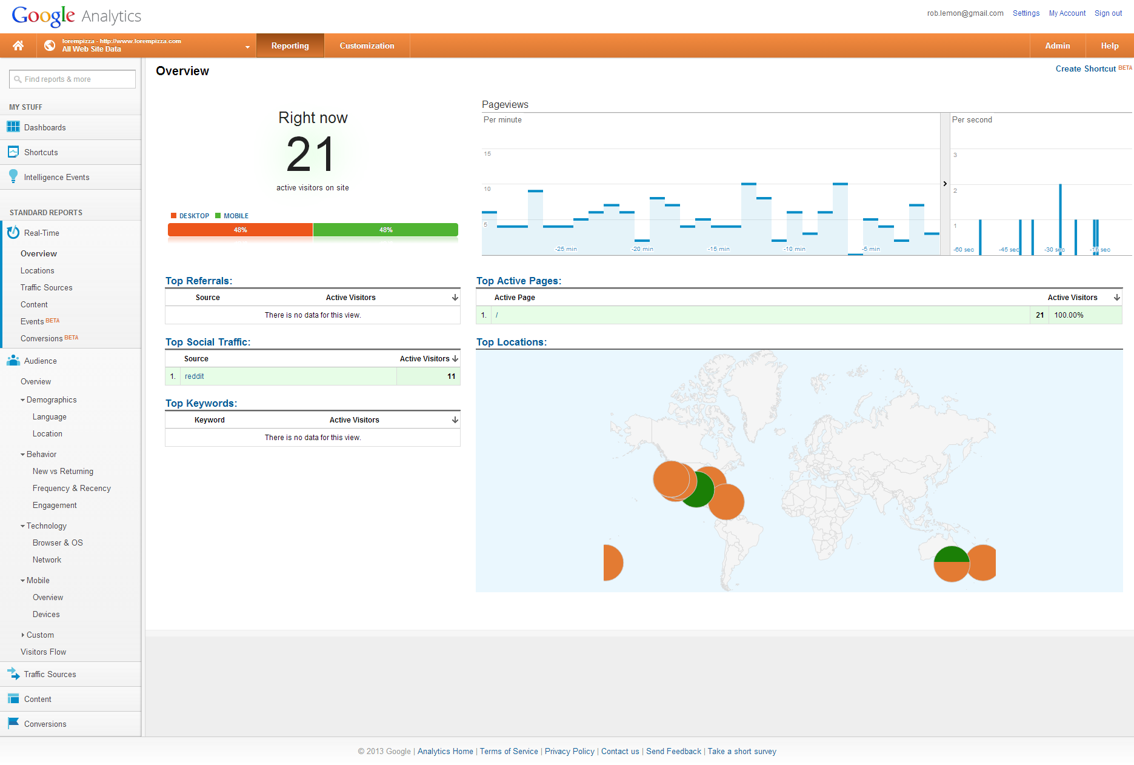Open the Mobile Devices report
The image size is (1134, 765).
(x=46, y=615)
